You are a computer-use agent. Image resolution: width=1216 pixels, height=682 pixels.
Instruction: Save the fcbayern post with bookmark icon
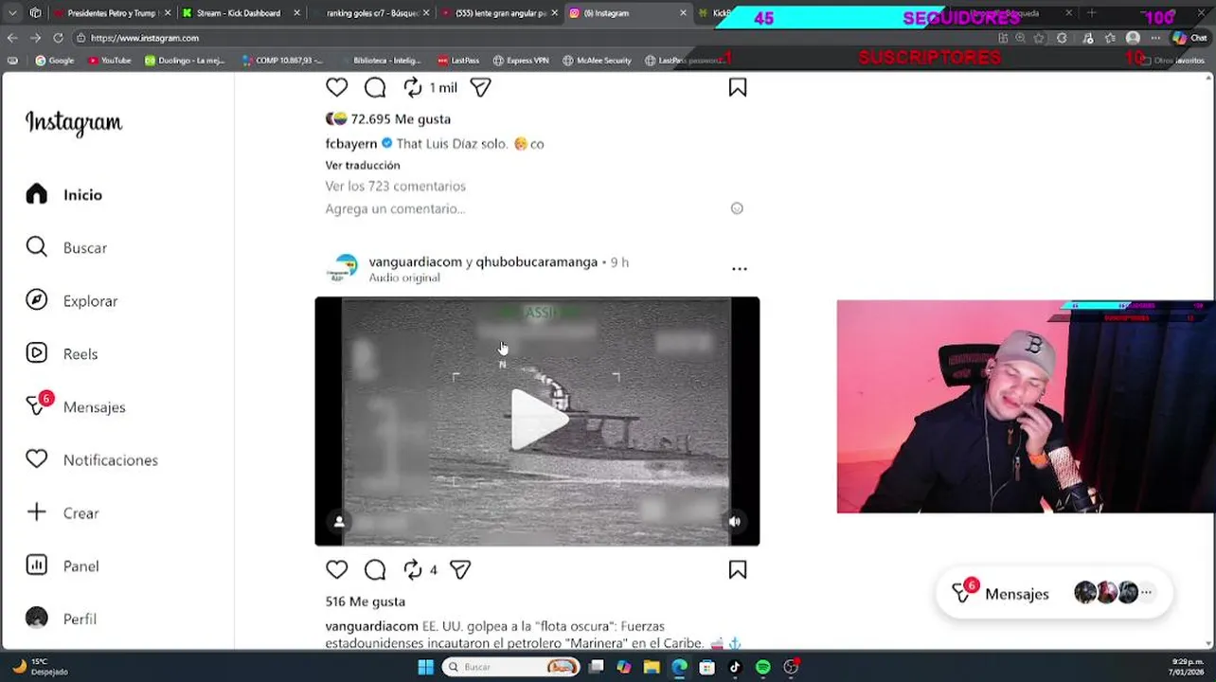tap(738, 87)
